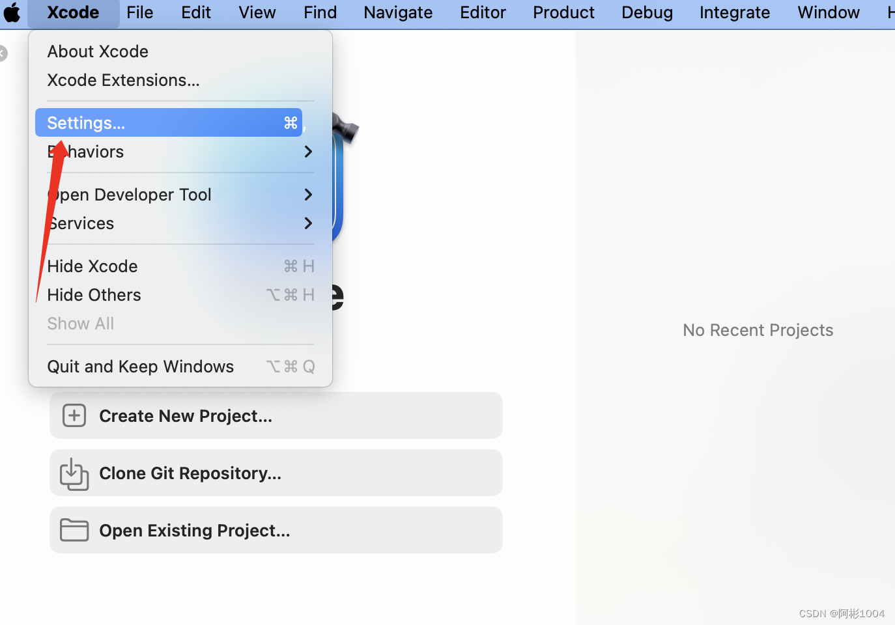Close the welcome window with the X button
This screenshot has height=625, width=895.
(2, 53)
